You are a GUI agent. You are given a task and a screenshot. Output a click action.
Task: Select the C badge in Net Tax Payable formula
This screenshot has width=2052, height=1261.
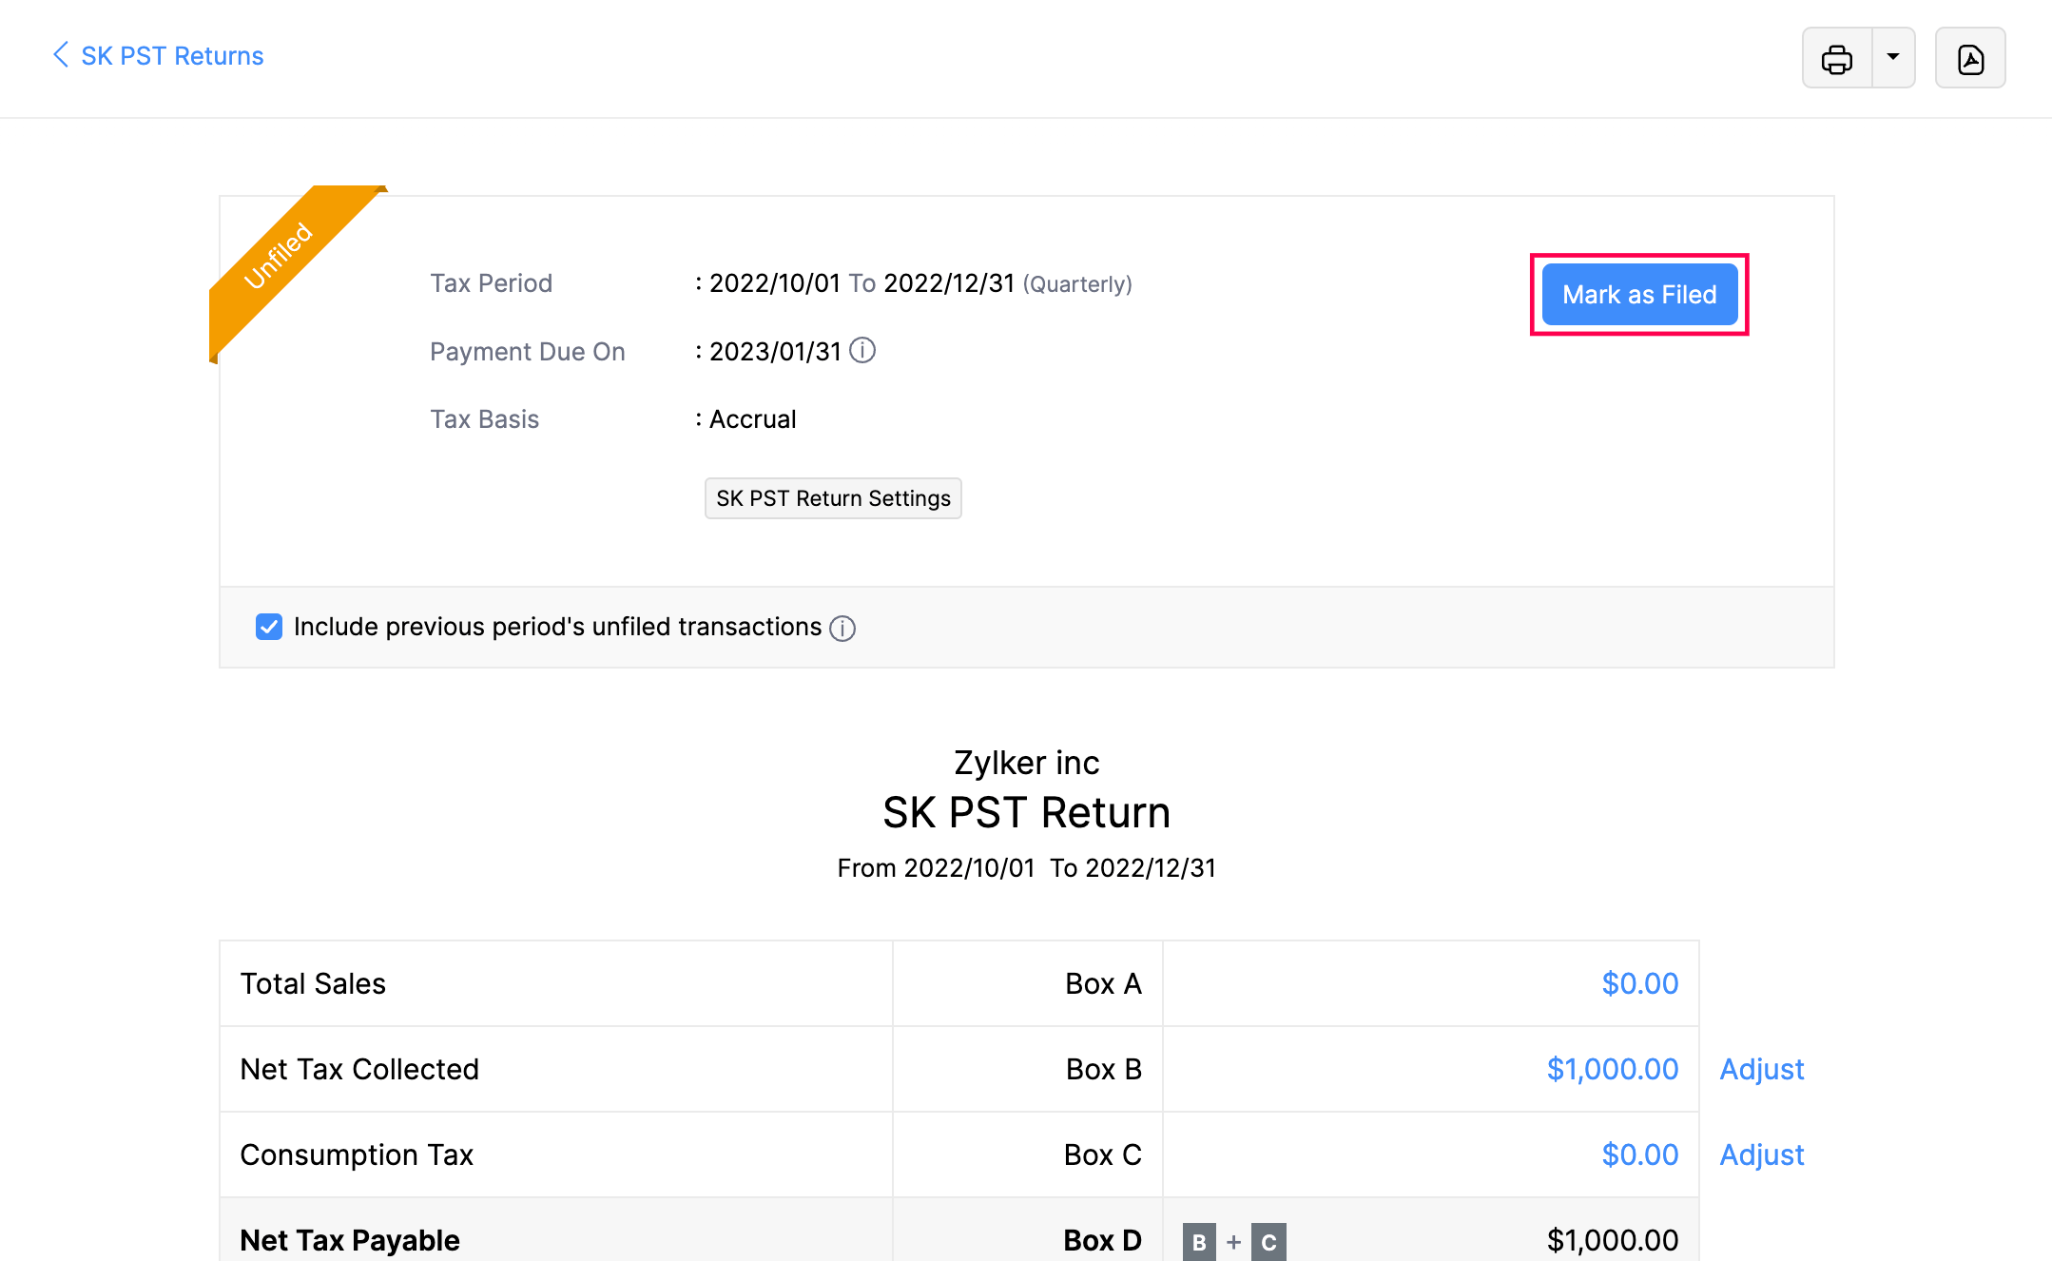(x=1269, y=1241)
